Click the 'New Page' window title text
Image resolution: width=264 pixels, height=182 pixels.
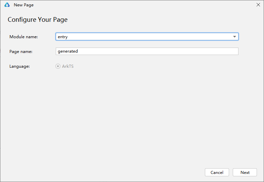point(24,5)
